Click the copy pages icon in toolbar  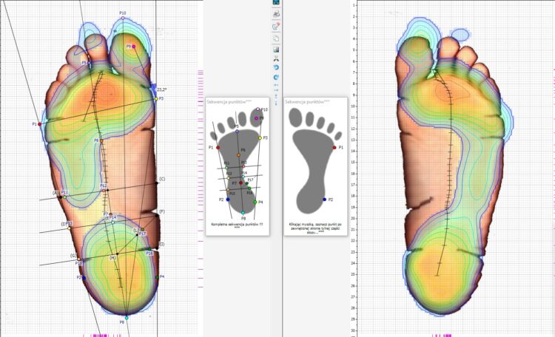click(x=276, y=38)
